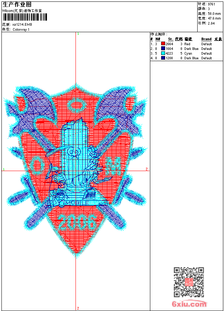Click the Colorway 1 label
Image resolution: width=224 pixels, height=311 pixels.
pyautogui.click(x=21, y=30)
